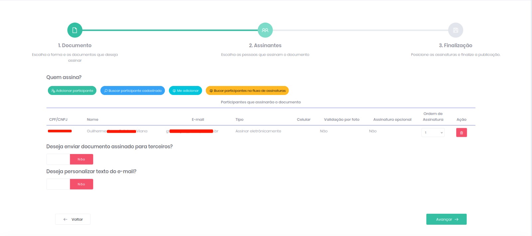
Task: Open the Ordem de Assinatura dropdown
Action: pyautogui.click(x=433, y=132)
